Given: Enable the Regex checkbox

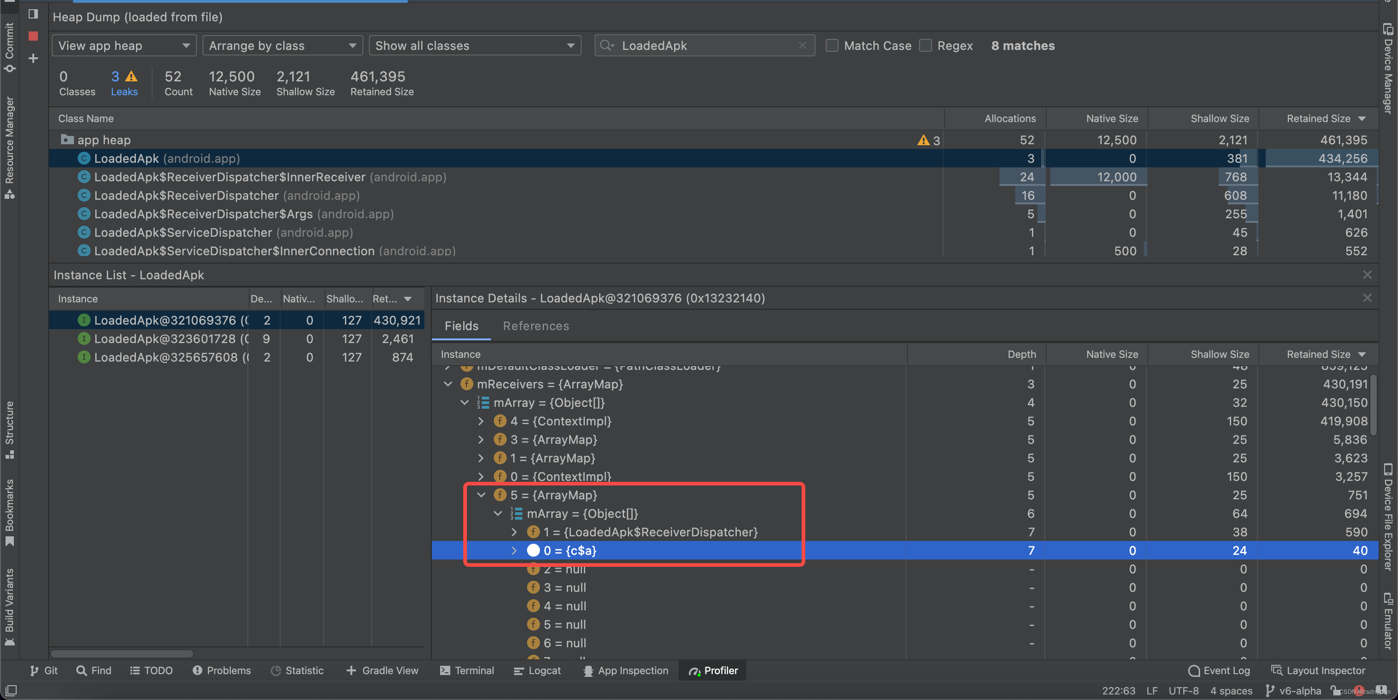Looking at the screenshot, I should (x=926, y=46).
